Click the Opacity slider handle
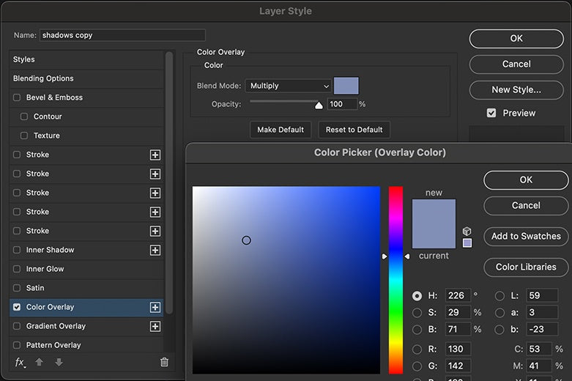The height and width of the screenshot is (381, 572). point(319,106)
